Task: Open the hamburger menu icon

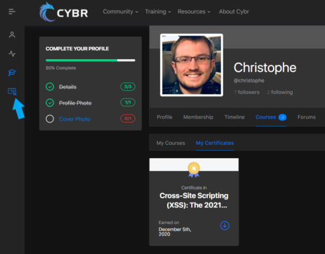Action: pos(12,11)
